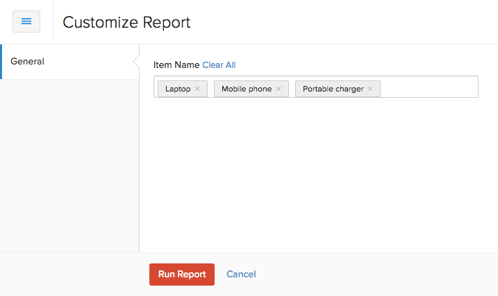Select the Laptop tag label
The image size is (498, 296).
point(178,89)
